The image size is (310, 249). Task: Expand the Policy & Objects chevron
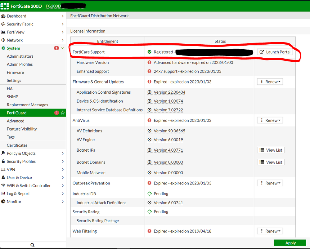pyautogui.click(x=63, y=153)
